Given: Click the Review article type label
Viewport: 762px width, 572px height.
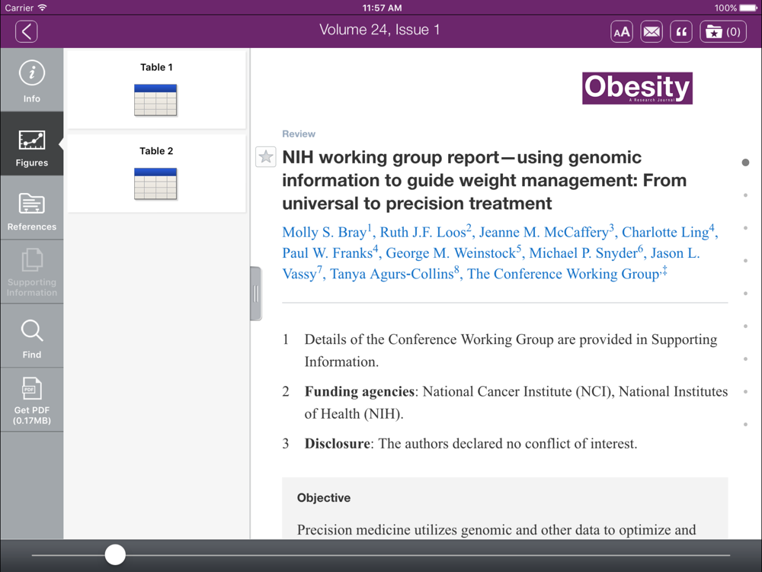Looking at the screenshot, I should pos(299,133).
